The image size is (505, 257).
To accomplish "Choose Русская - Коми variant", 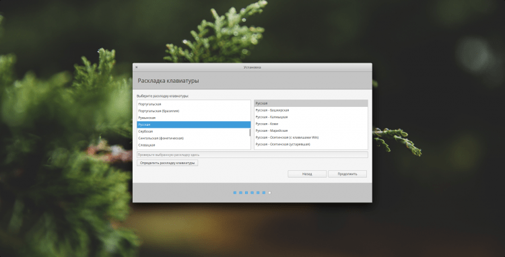I will [311, 124].
